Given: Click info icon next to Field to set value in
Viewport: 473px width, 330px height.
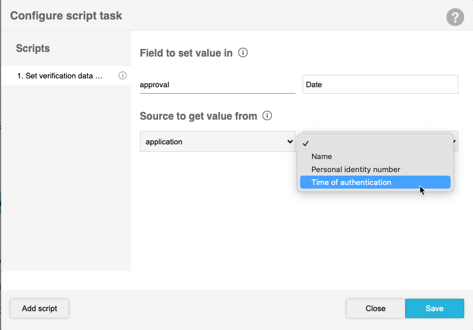Looking at the screenshot, I should point(243,53).
